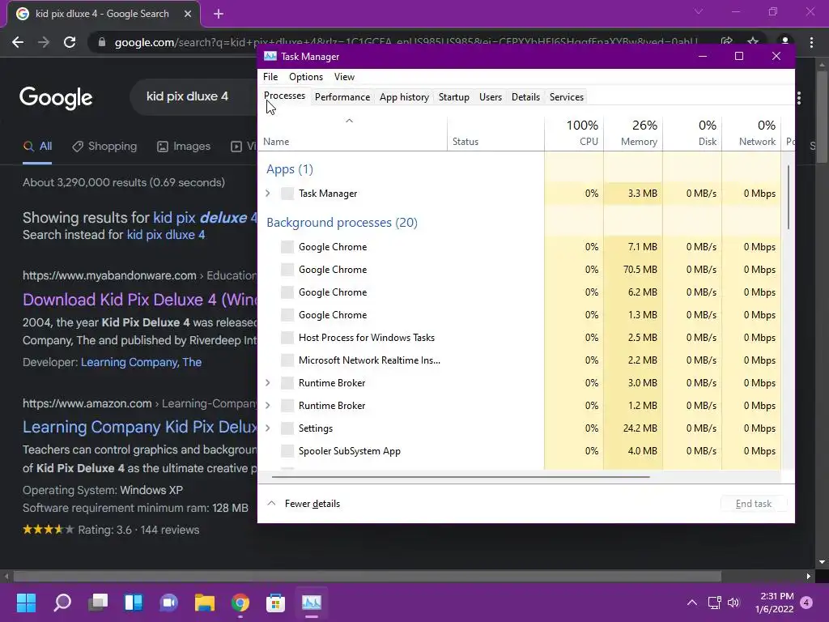Sort by CPU column header
Image resolution: width=829 pixels, height=622 pixels.
point(574,133)
